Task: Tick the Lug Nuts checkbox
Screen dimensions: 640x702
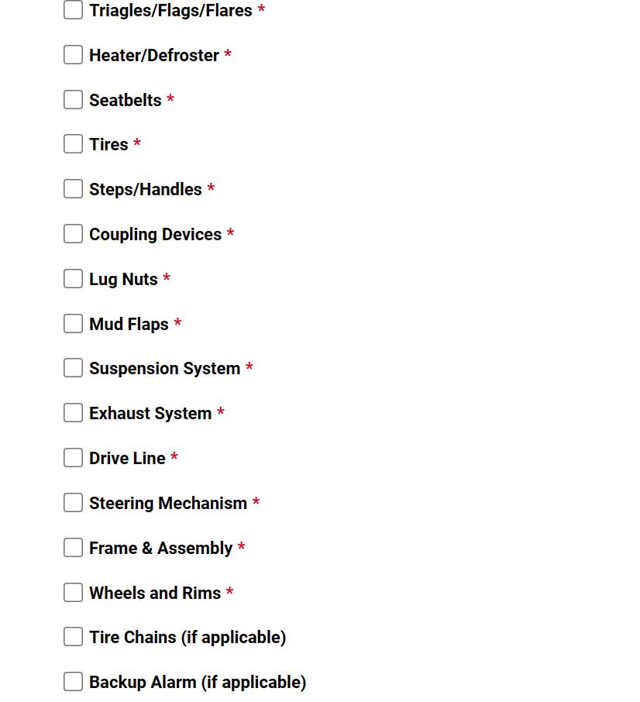Action: [x=73, y=278]
